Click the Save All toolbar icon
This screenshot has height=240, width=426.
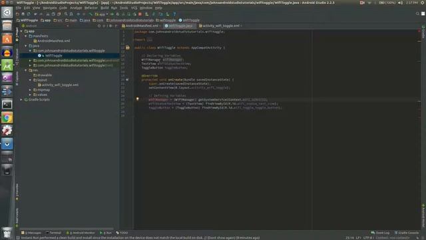click(x=23, y=14)
